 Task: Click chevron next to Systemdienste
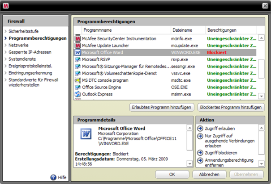pos(5,59)
